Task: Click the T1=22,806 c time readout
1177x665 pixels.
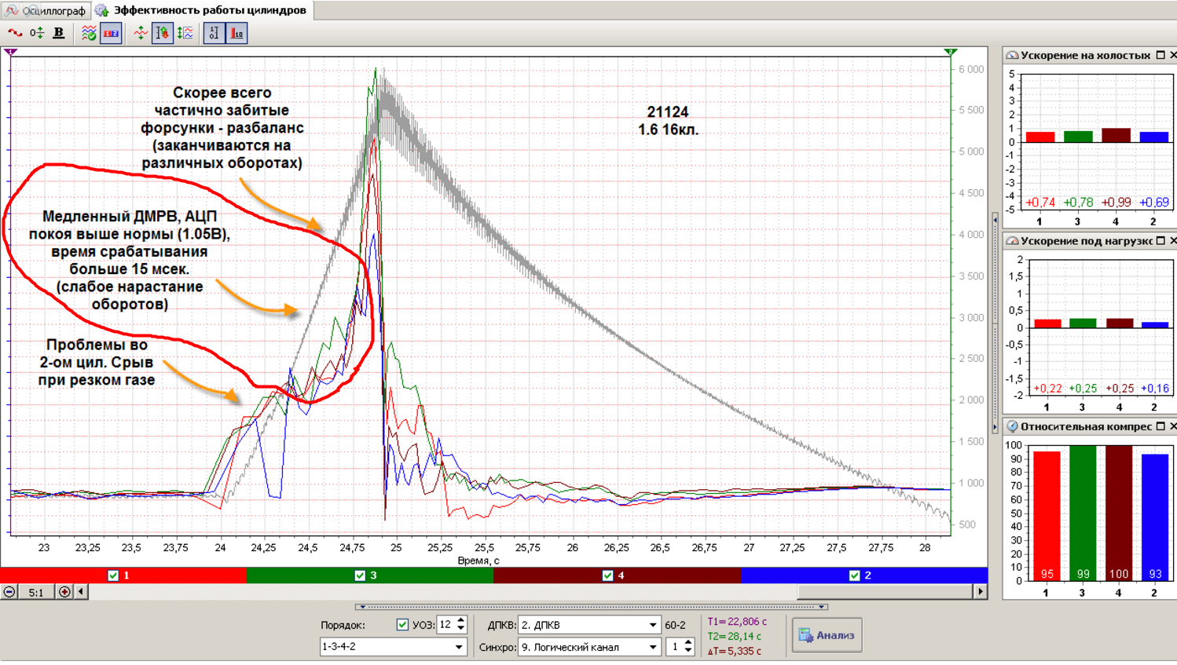Action: pos(737,622)
